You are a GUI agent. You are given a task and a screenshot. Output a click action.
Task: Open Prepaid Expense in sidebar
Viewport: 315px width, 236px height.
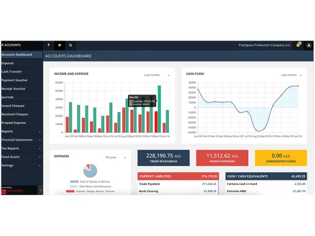tap(22, 123)
